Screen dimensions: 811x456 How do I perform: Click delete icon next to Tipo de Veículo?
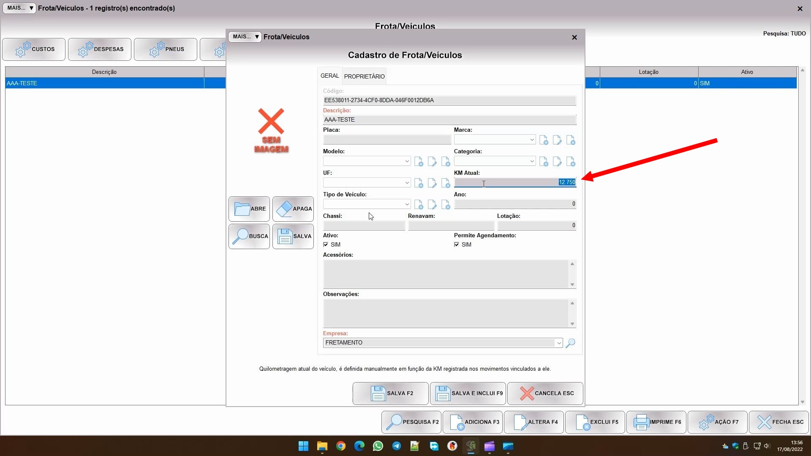tap(446, 205)
